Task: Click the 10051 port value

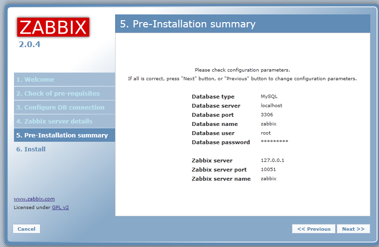Action: 268,169
